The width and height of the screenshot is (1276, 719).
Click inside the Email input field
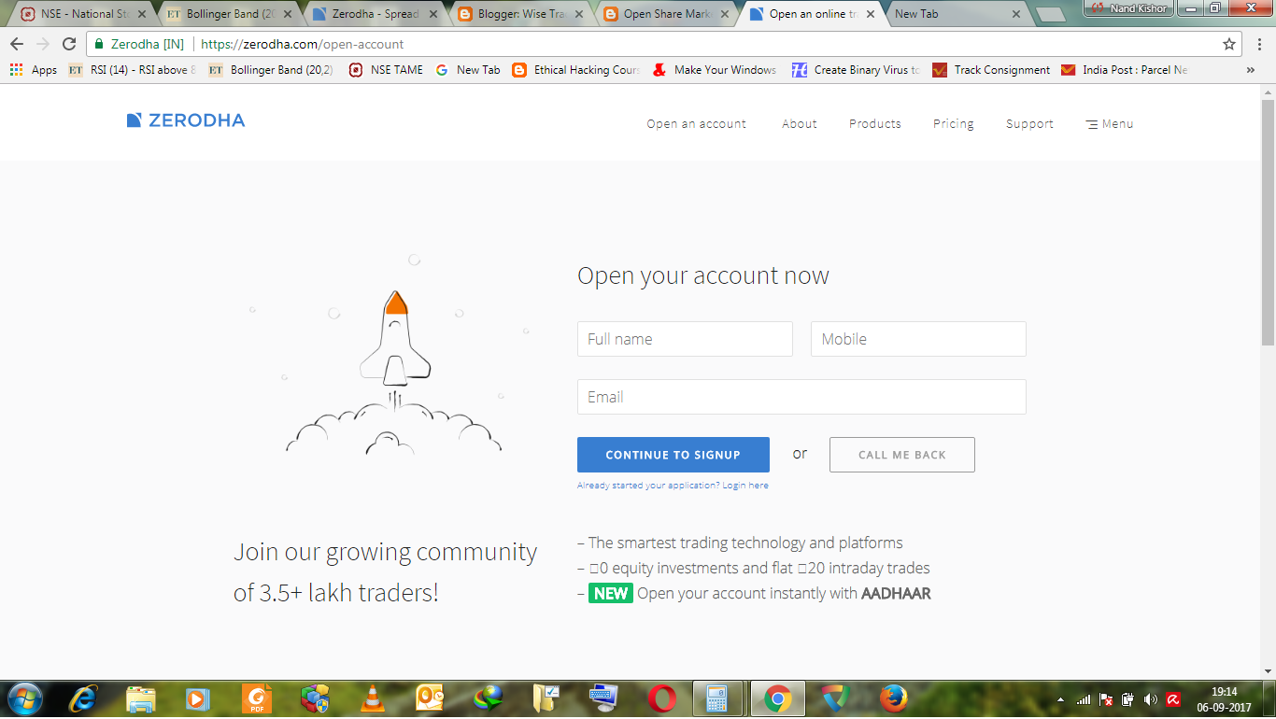[x=801, y=397]
